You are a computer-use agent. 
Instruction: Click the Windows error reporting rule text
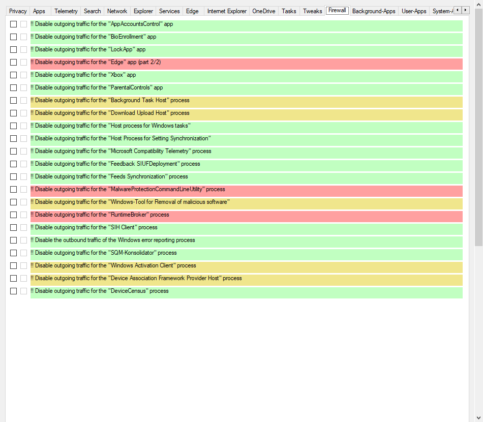click(113, 240)
